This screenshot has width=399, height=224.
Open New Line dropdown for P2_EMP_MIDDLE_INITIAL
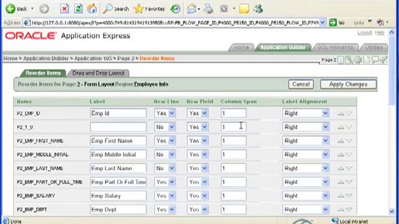pyautogui.click(x=165, y=154)
